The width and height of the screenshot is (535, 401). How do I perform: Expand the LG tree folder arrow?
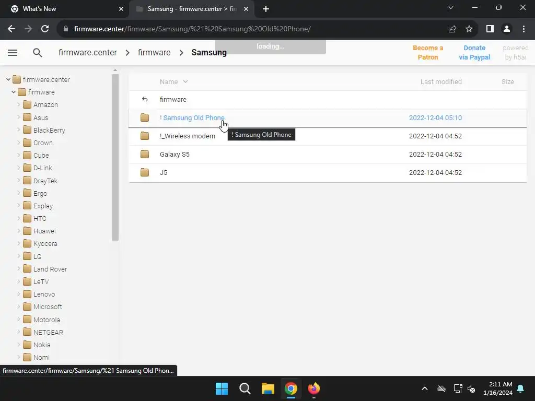[18, 256]
